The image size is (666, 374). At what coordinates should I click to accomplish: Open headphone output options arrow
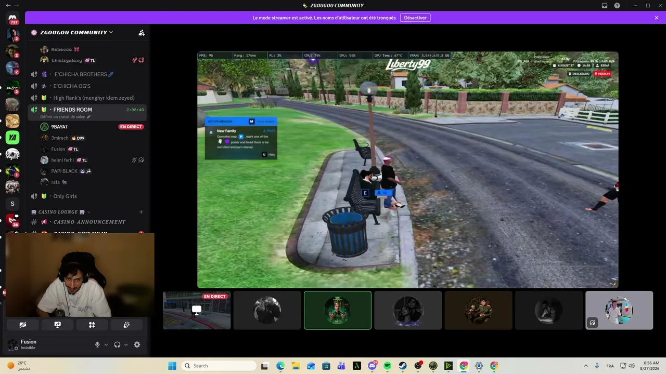pos(126,344)
